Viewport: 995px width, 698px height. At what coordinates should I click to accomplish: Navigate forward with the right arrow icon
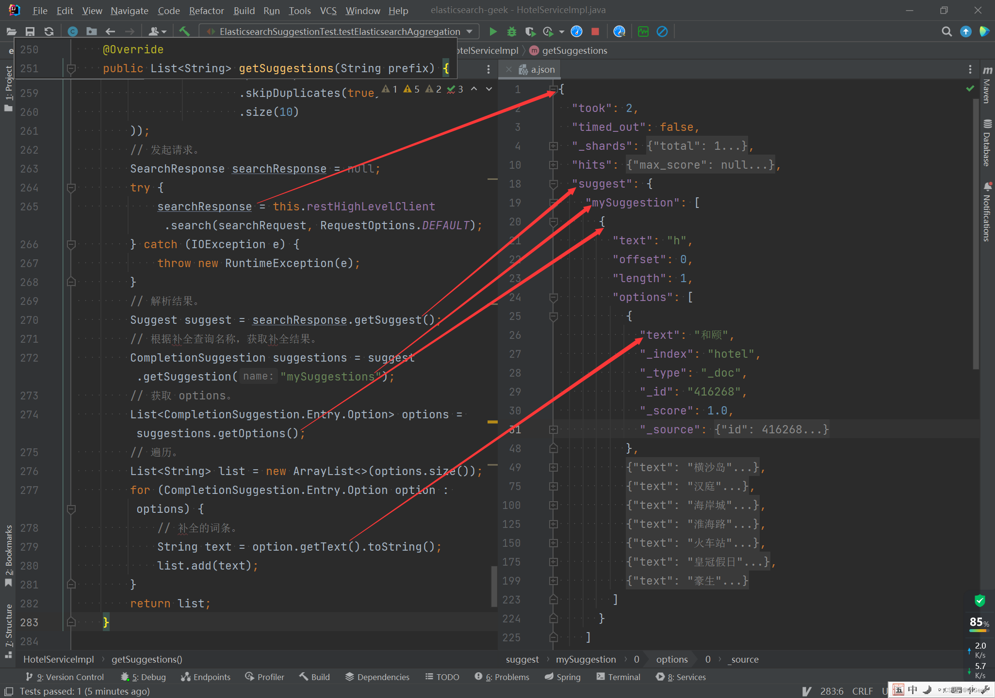coord(130,32)
